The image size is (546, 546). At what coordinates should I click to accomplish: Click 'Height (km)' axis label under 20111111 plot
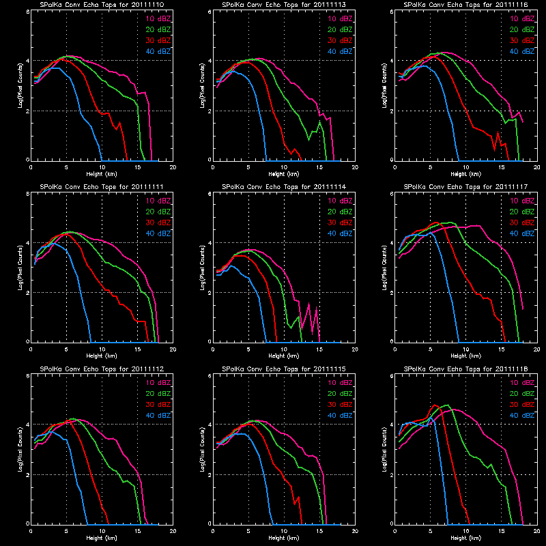pyautogui.click(x=102, y=356)
